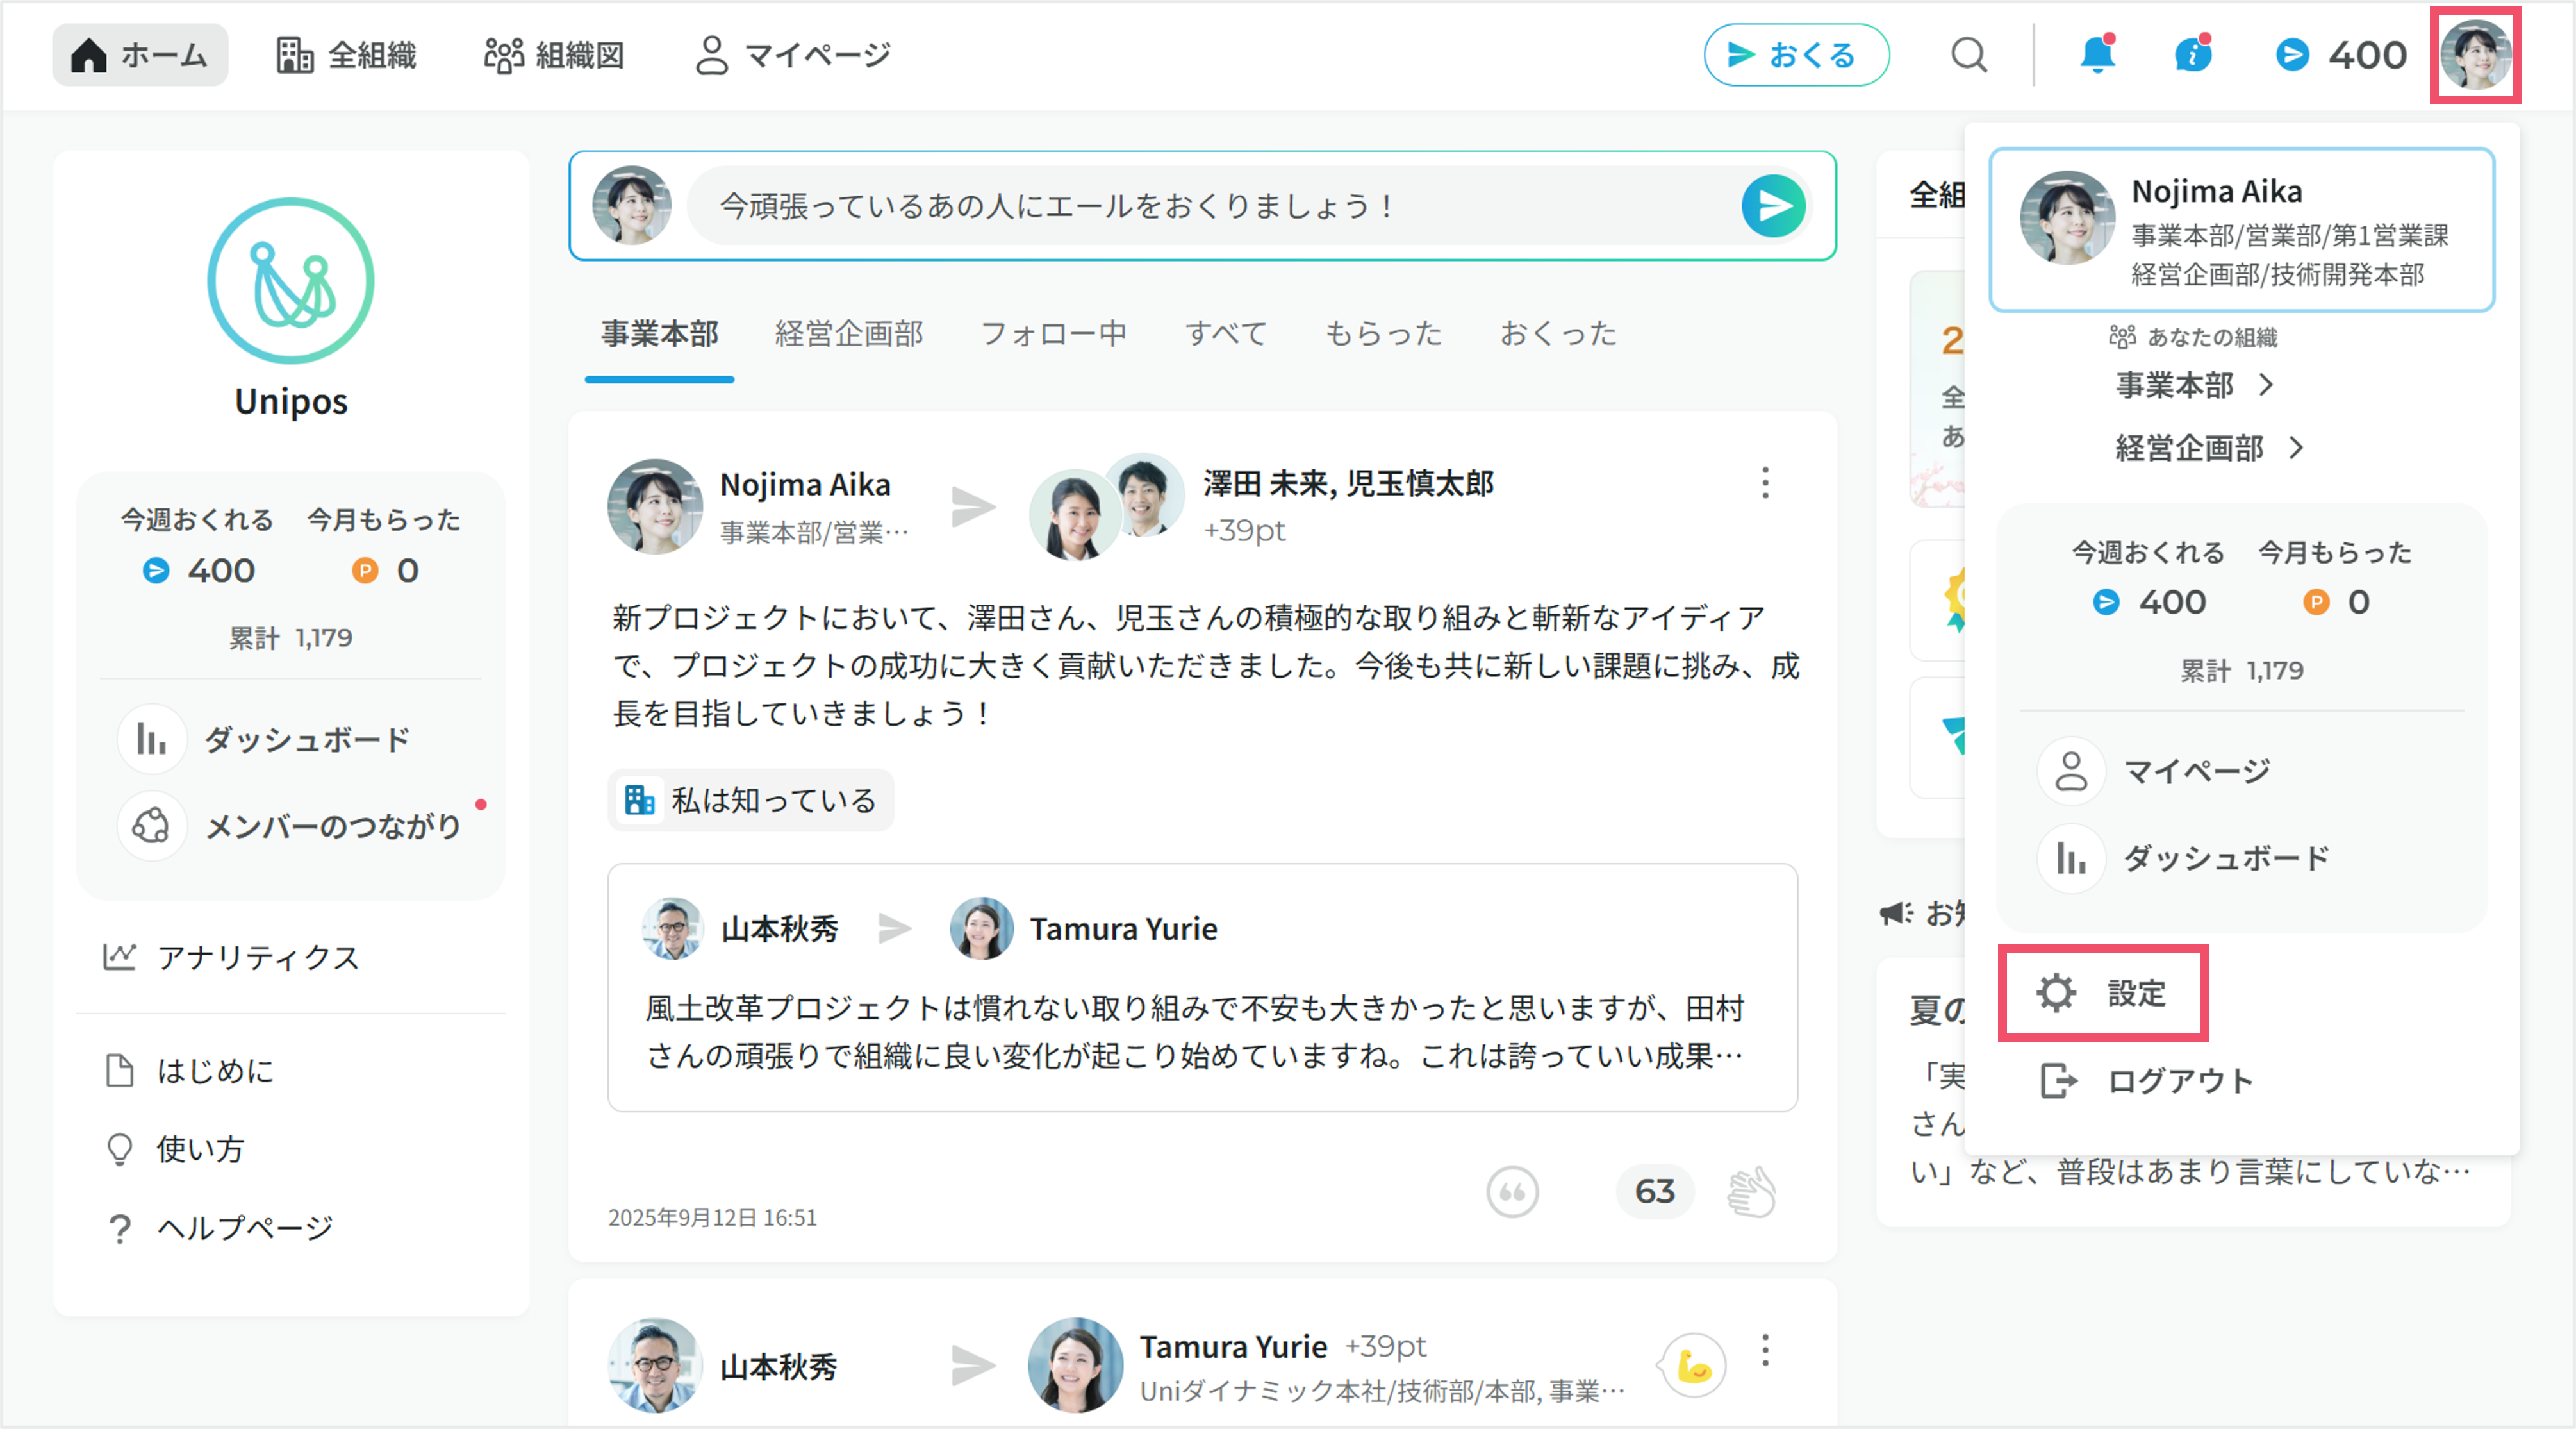Select the もらった feed tab
The image size is (2576, 1429).
(x=1384, y=333)
